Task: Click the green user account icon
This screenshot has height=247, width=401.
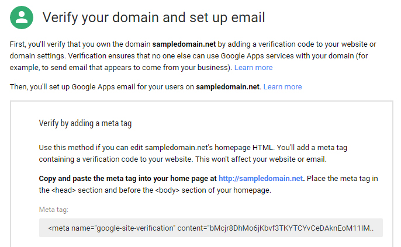Action: [x=22, y=18]
